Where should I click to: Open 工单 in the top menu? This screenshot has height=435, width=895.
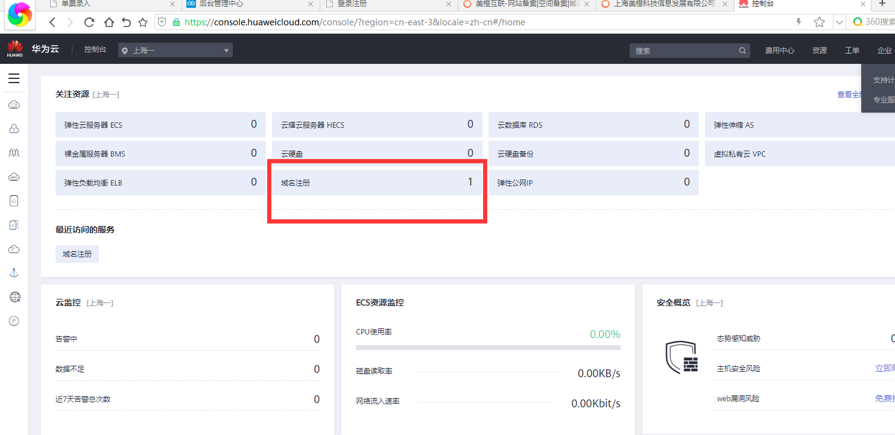pos(852,51)
